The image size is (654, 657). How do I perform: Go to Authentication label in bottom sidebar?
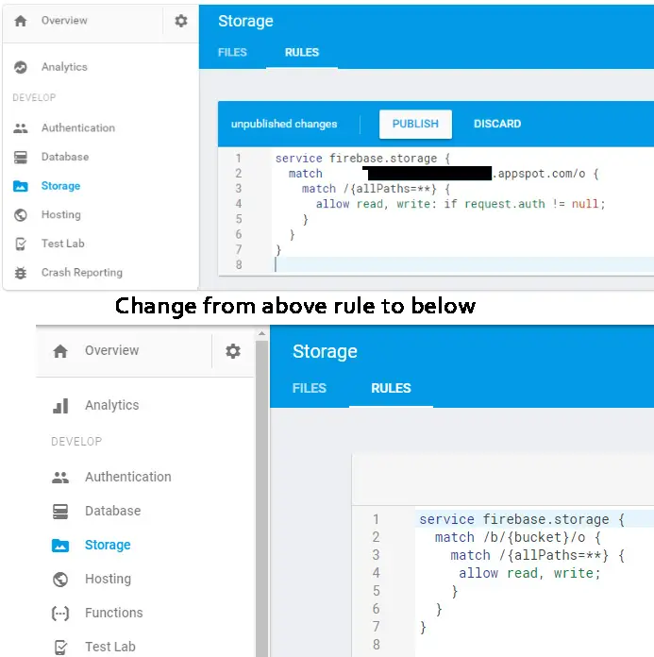tap(128, 477)
